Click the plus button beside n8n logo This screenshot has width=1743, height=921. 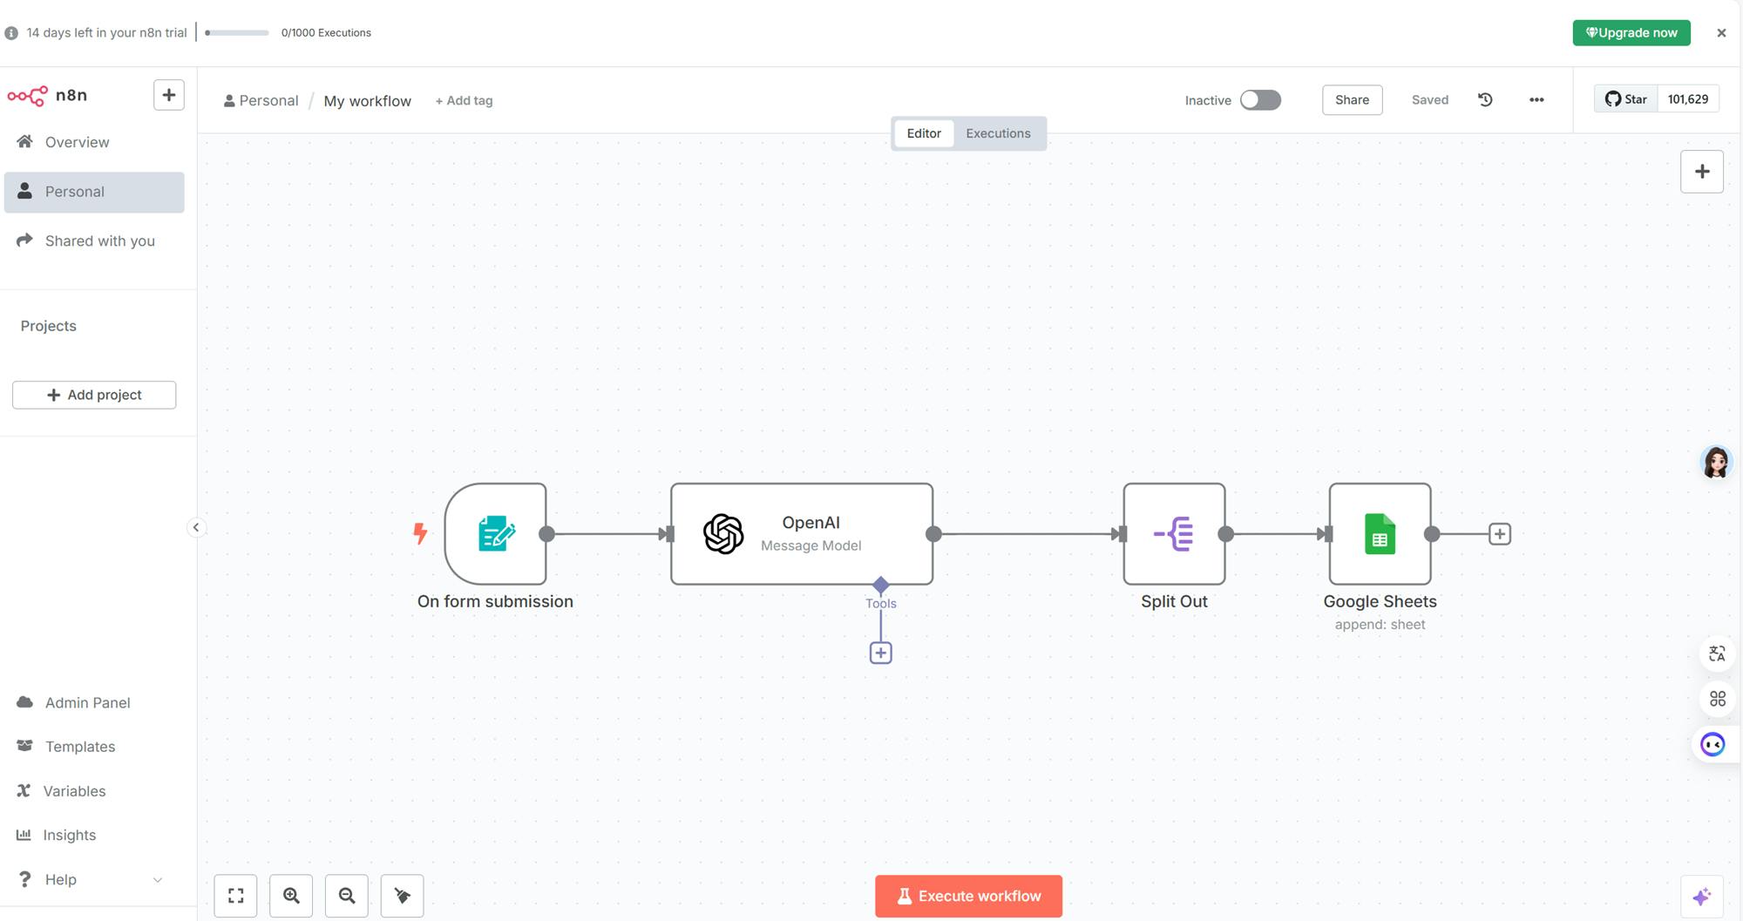coord(169,95)
